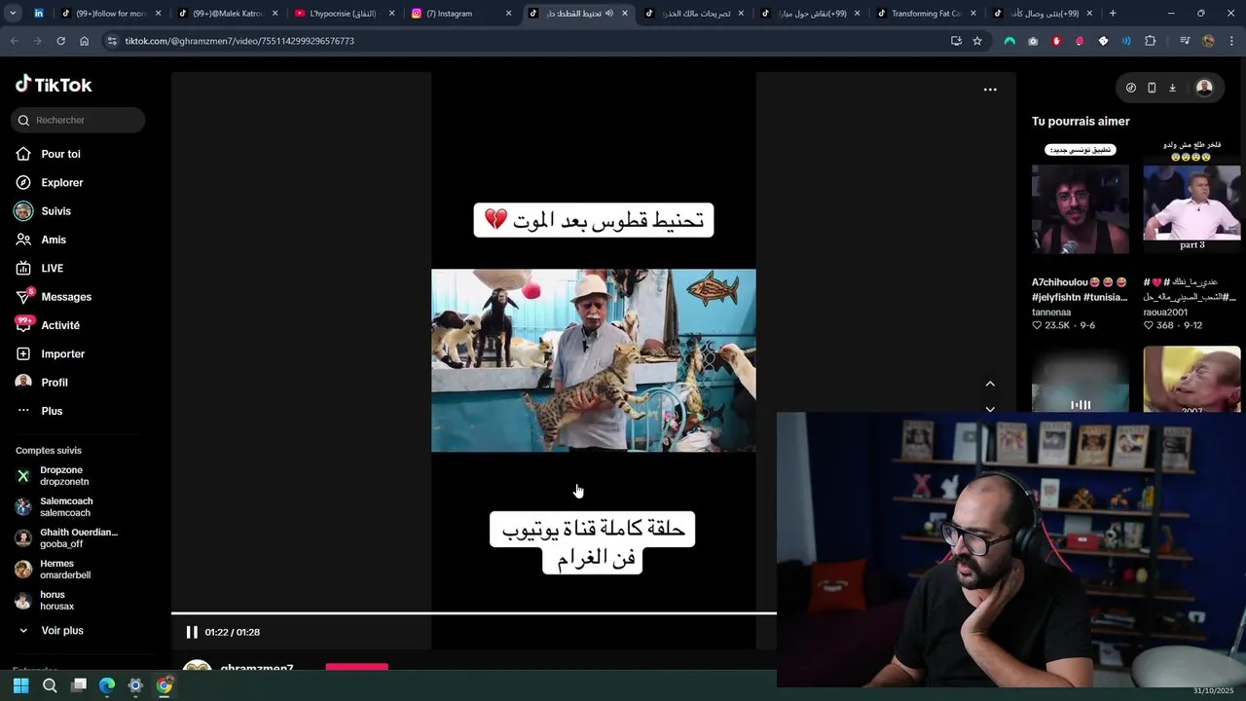Open the Extensions puzzle menu

click(x=1151, y=41)
